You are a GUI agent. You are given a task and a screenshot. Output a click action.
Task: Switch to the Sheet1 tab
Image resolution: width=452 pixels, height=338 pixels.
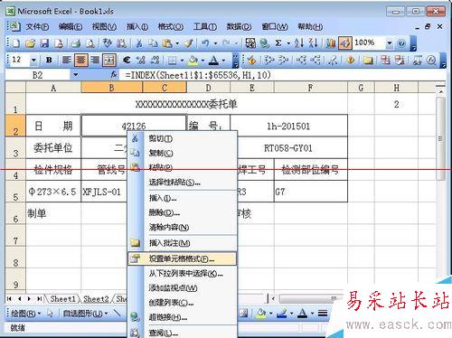coord(62,299)
